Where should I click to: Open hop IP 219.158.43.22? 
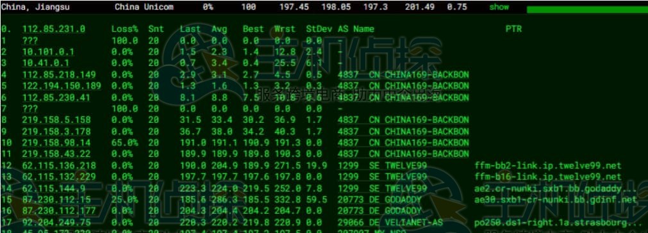click(56, 154)
